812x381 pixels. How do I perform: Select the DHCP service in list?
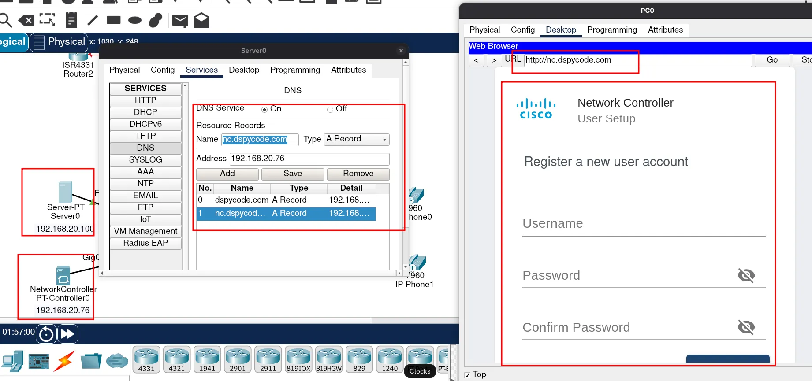click(145, 112)
